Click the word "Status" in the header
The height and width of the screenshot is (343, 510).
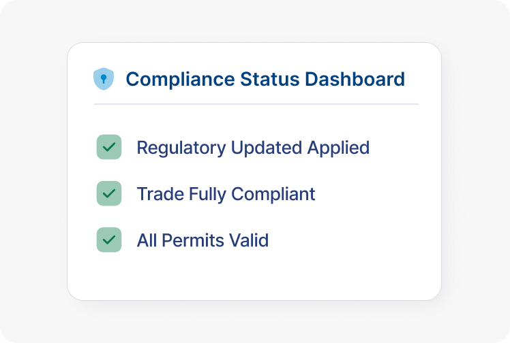pyautogui.click(x=270, y=79)
